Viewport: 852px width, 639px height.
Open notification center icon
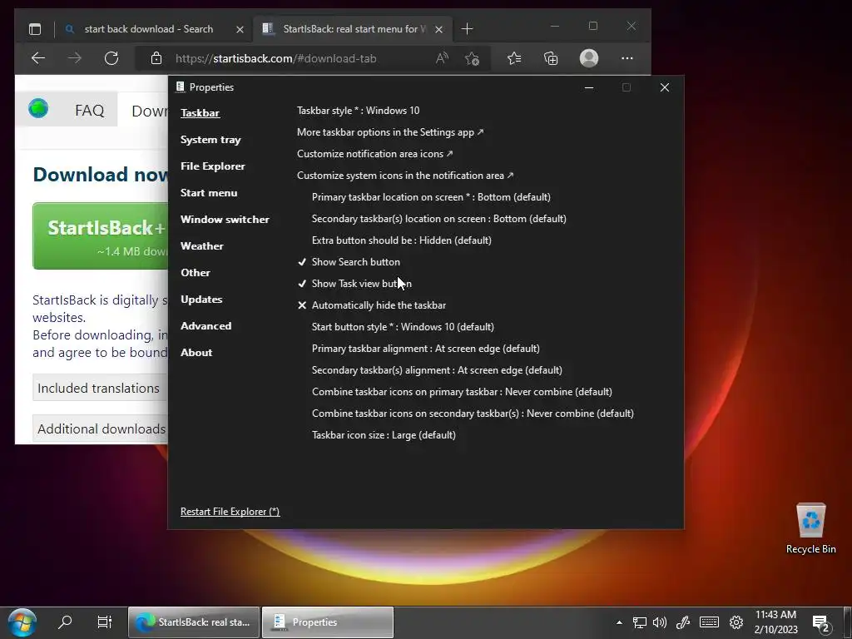coord(821,623)
